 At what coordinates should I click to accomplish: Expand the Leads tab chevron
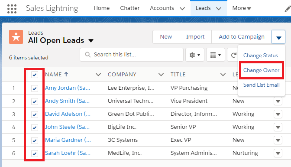click(x=219, y=9)
